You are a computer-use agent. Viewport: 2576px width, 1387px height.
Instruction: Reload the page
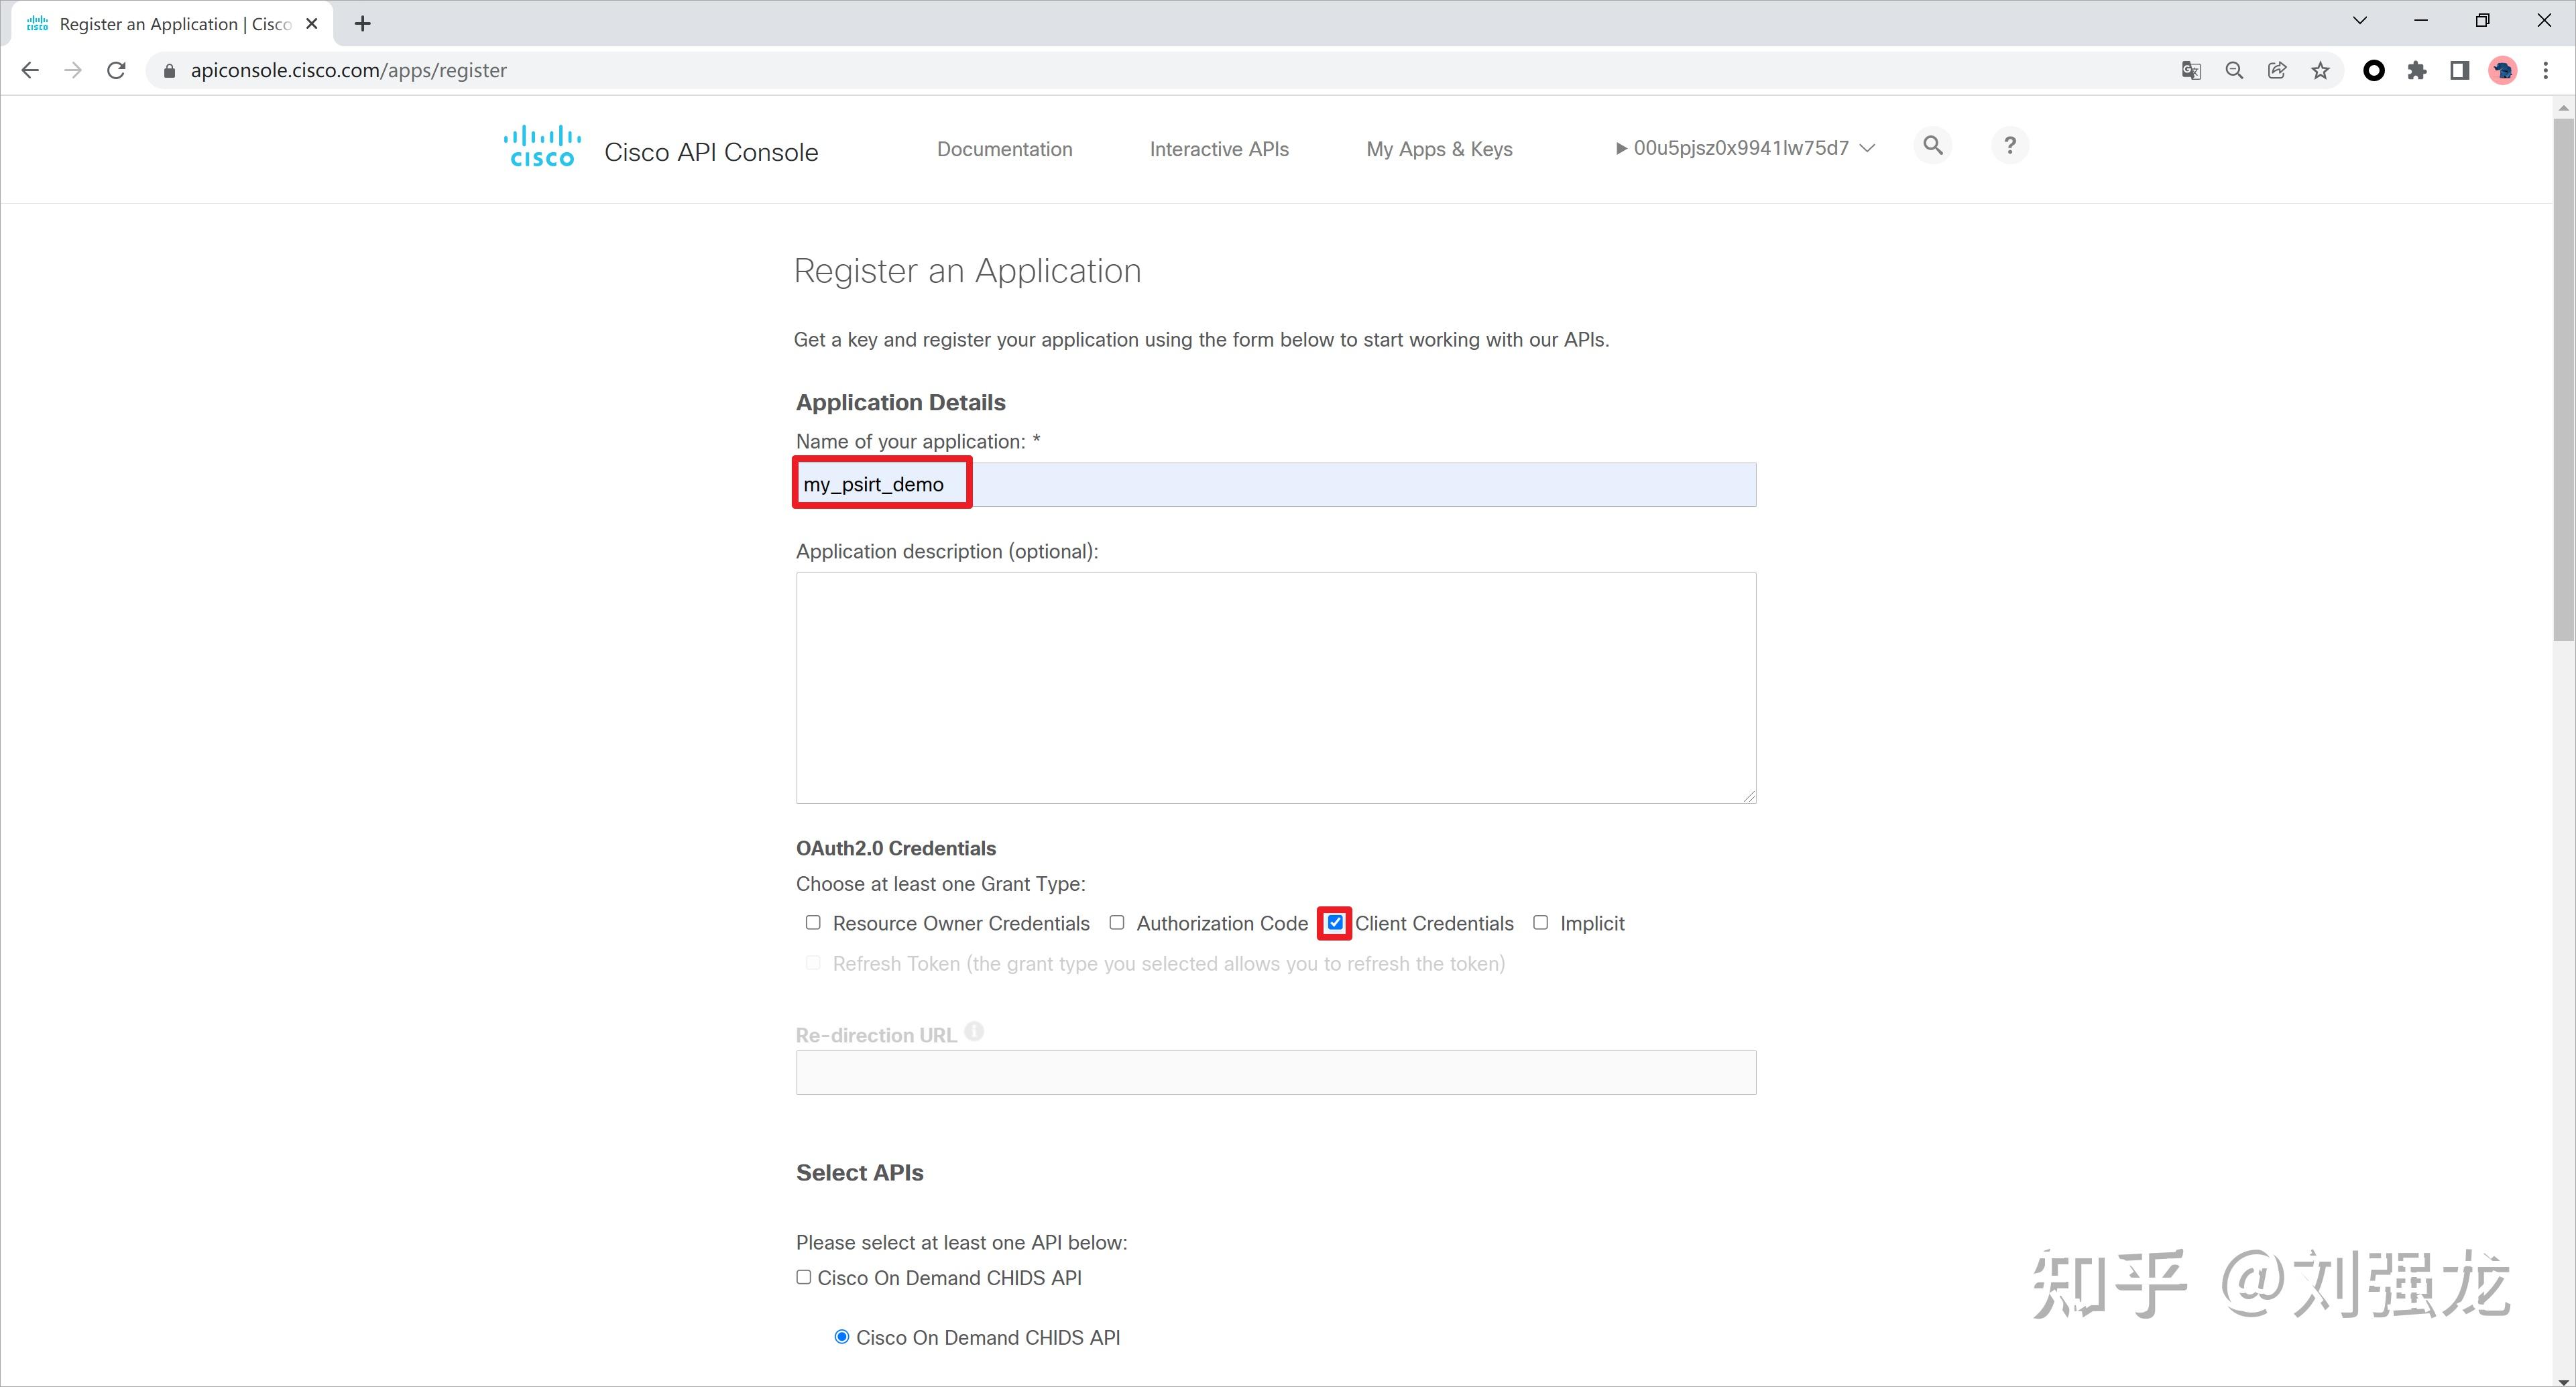click(116, 70)
